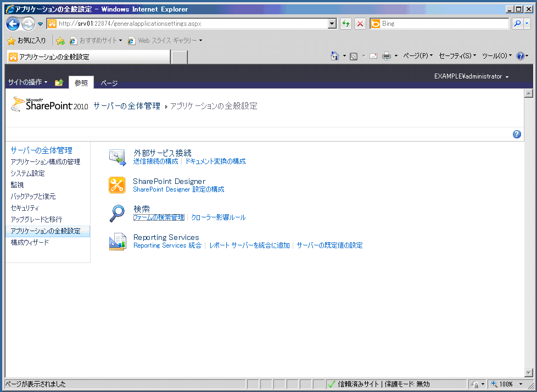Click the page scrollbar up arrow
Image resolution: width=537 pixels, height=392 pixels.
528,93
